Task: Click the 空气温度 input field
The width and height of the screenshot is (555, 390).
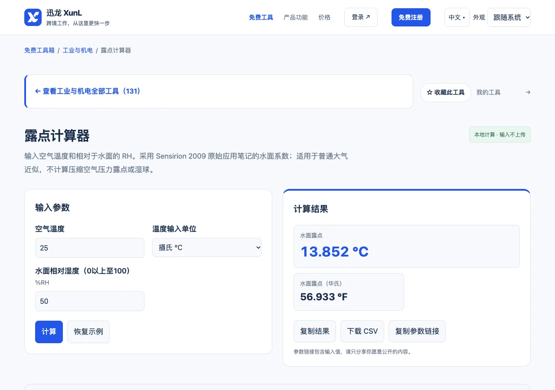Action: coord(90,248)
